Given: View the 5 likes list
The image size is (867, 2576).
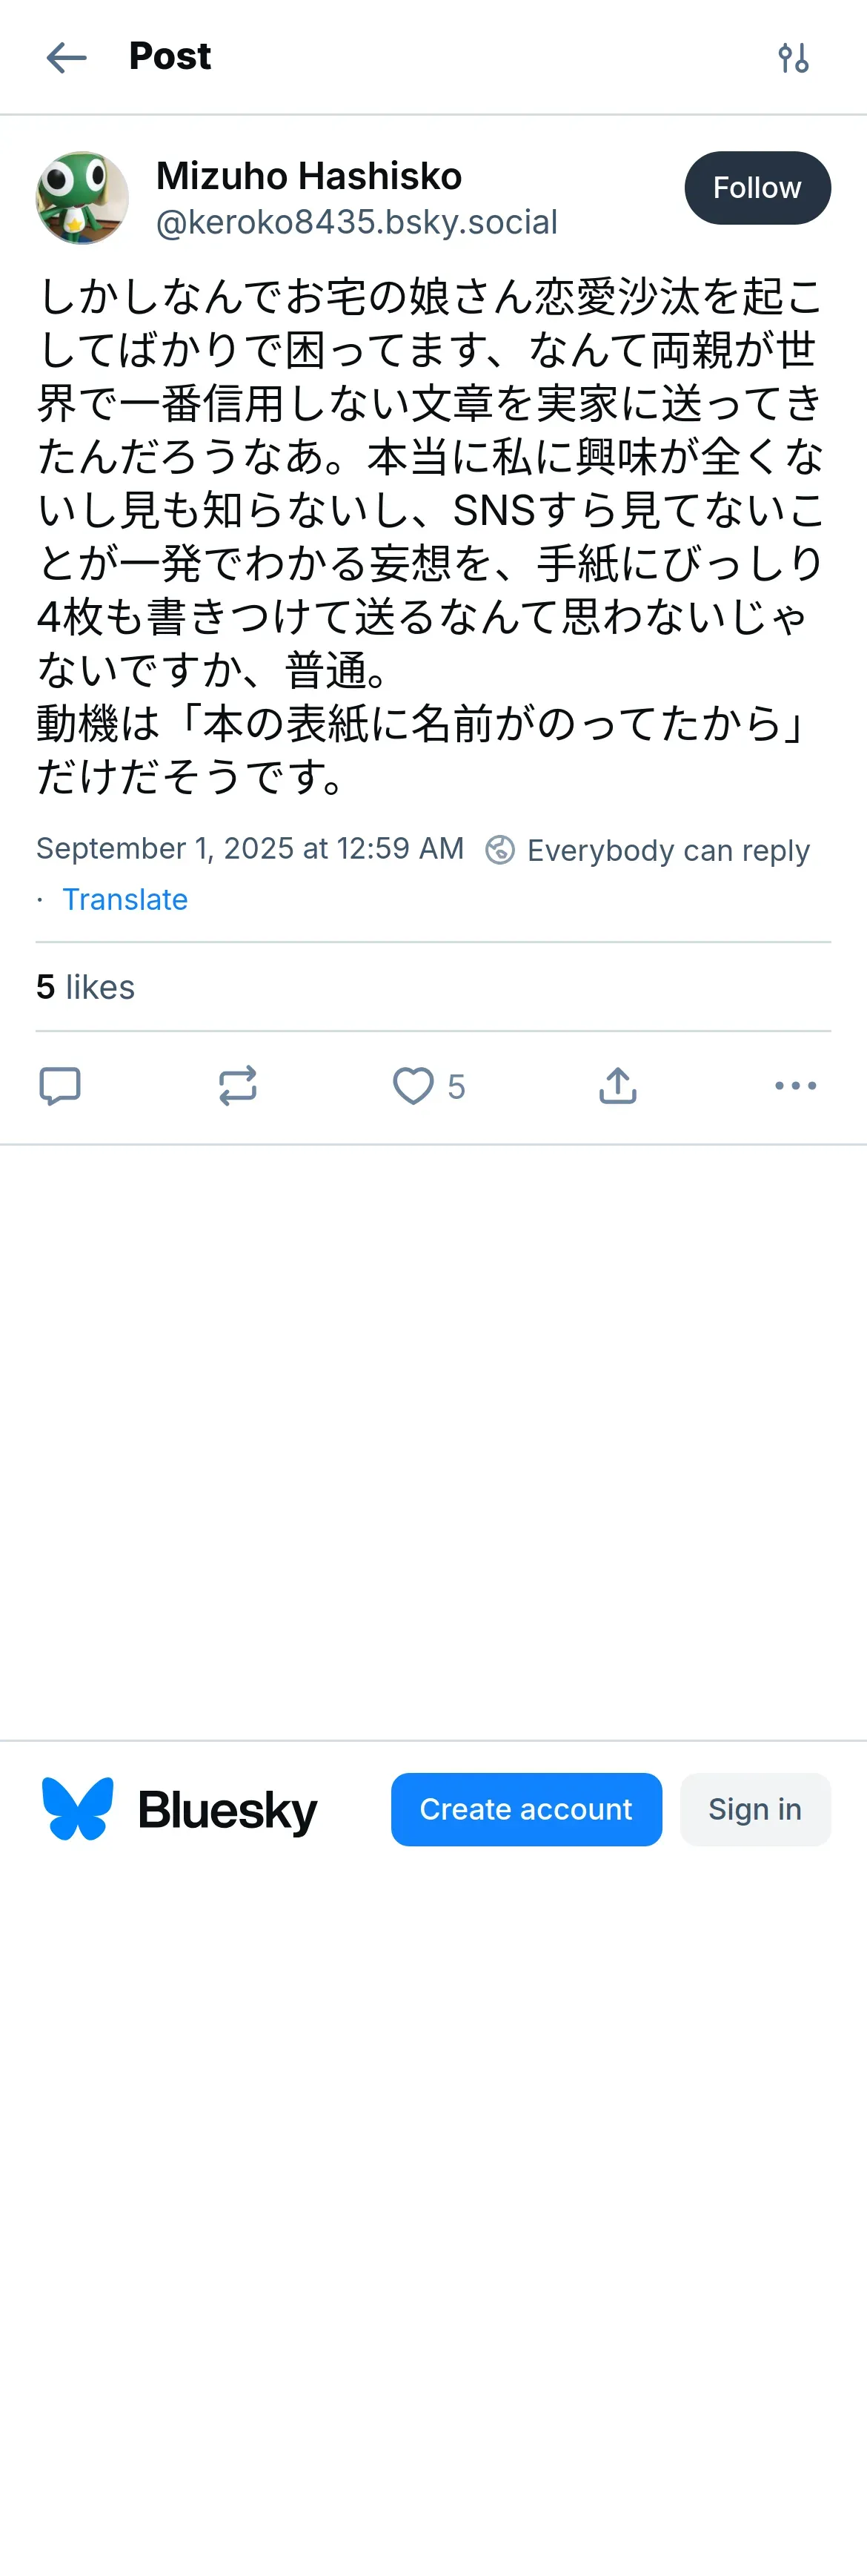Looking at the screenshot, I should click(x=86, y=987).
